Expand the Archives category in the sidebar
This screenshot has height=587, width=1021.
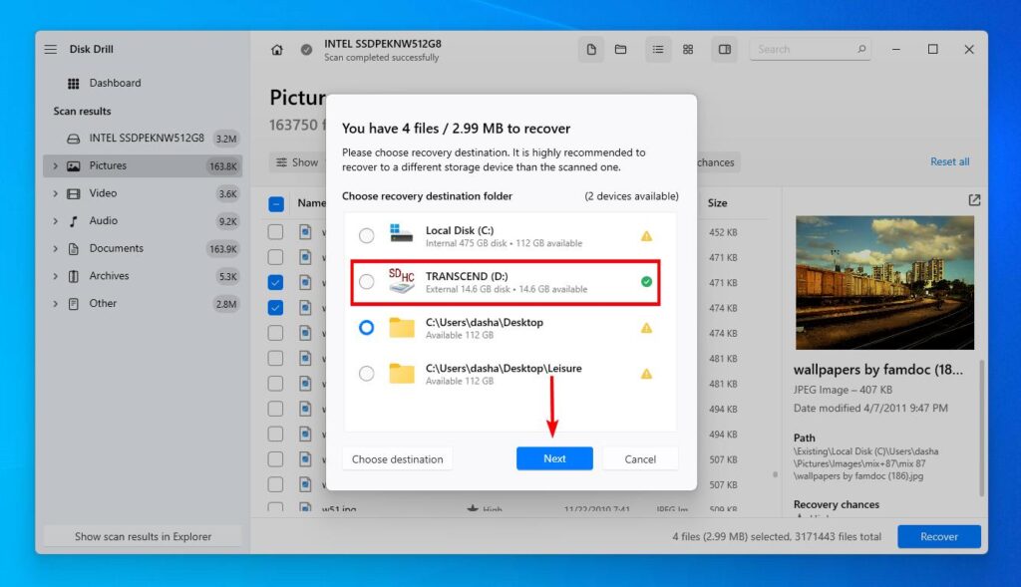57,276
